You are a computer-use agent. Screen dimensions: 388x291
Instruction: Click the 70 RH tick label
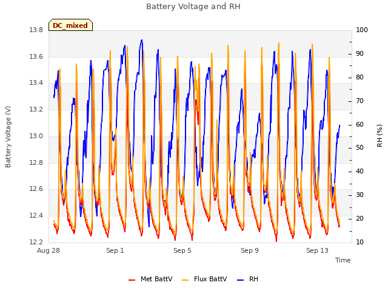coord(360,101)
